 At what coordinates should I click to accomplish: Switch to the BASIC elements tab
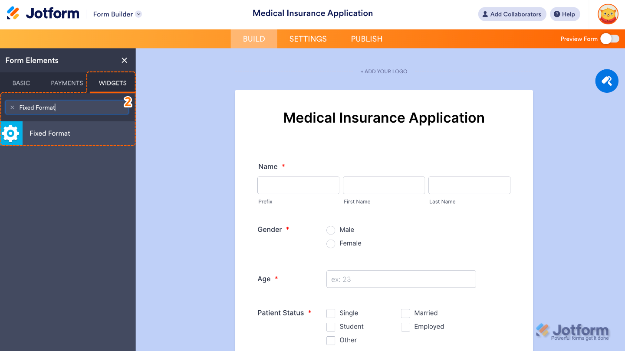(21, 83)
